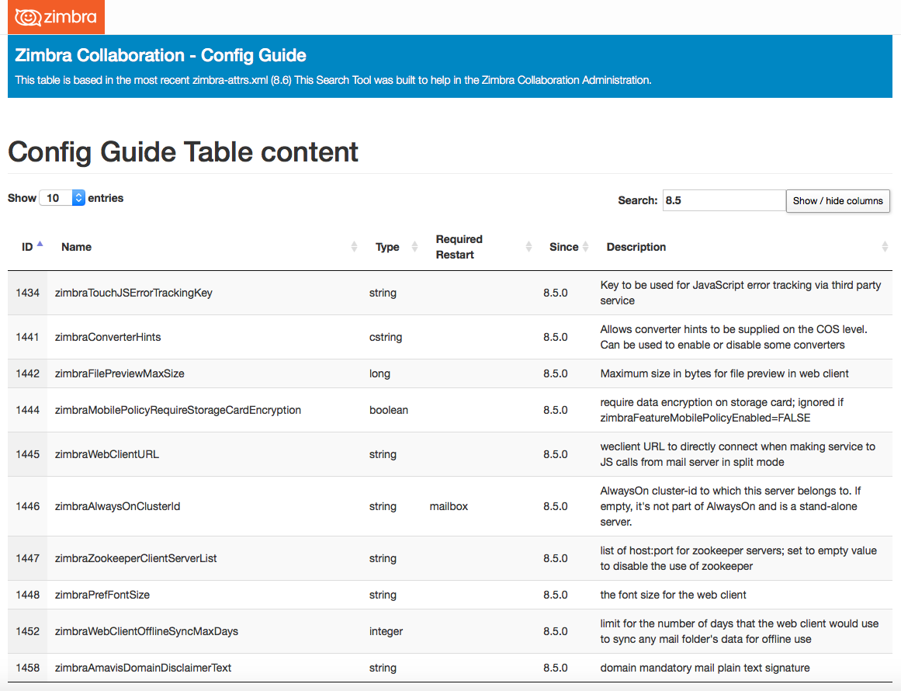Click ID cell 1434

tap(28, 293)
